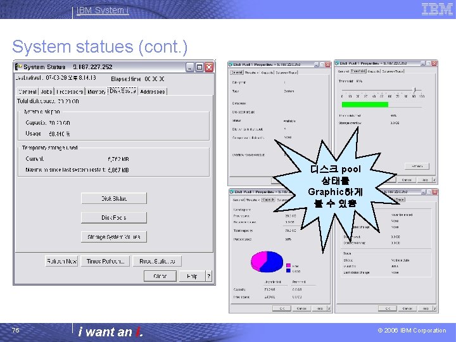Click title icon of Capacity Disk Pool window
The width and height of the screenshot is (456, 342).
(x=232, y=192)
